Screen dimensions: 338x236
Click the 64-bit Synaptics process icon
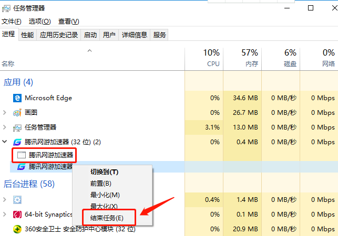[17, 214]
